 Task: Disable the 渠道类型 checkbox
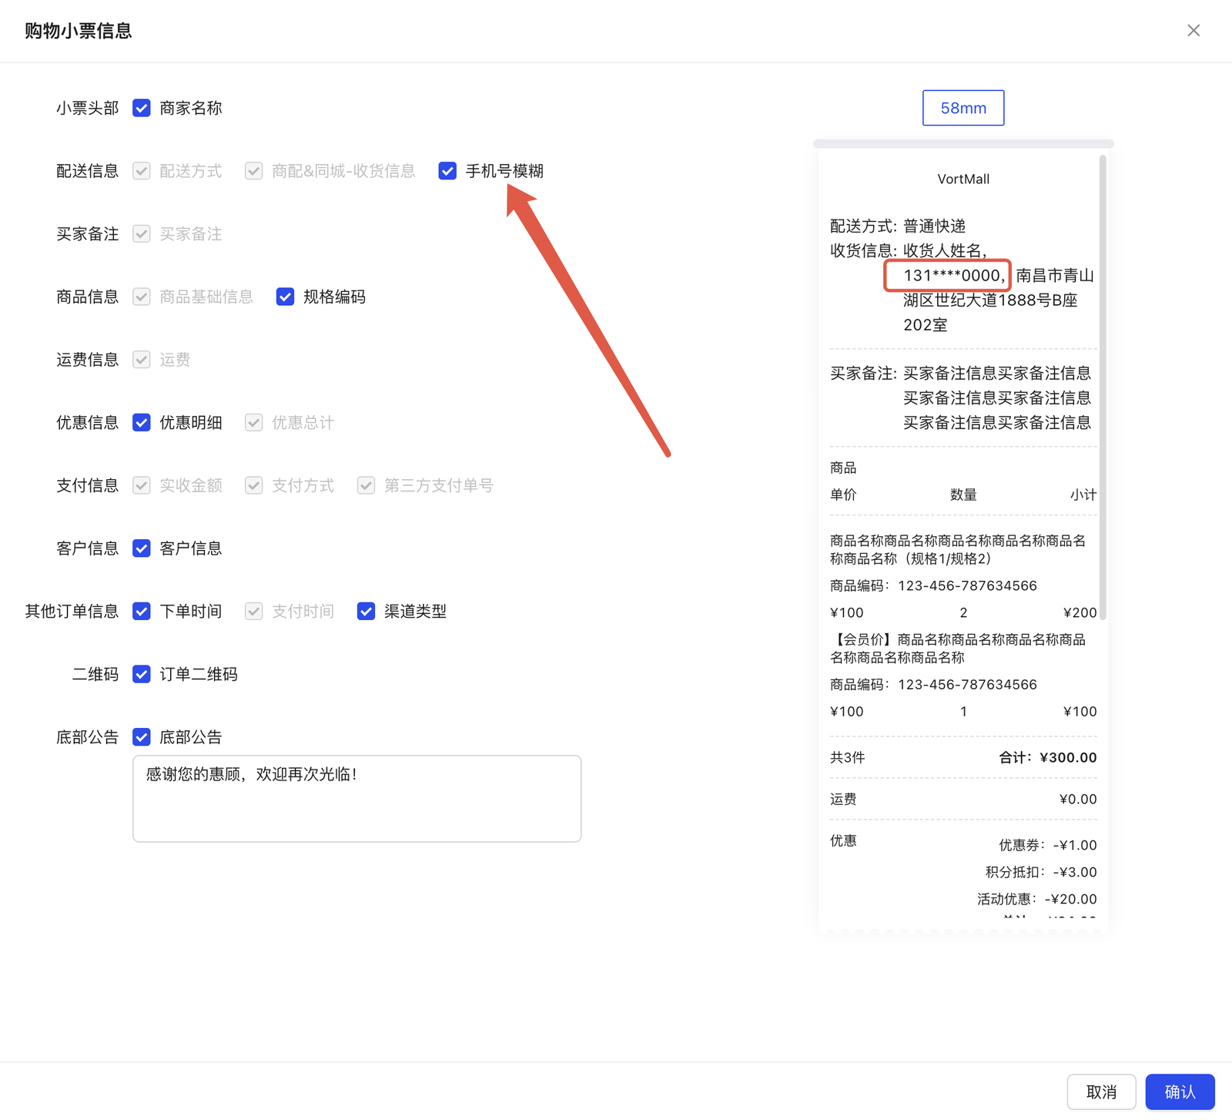pos(366,611)
